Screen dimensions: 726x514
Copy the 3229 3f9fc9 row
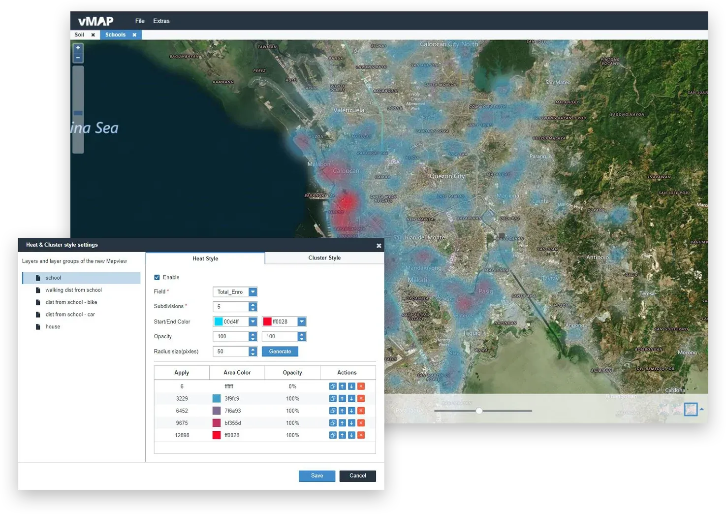[333, 399]
